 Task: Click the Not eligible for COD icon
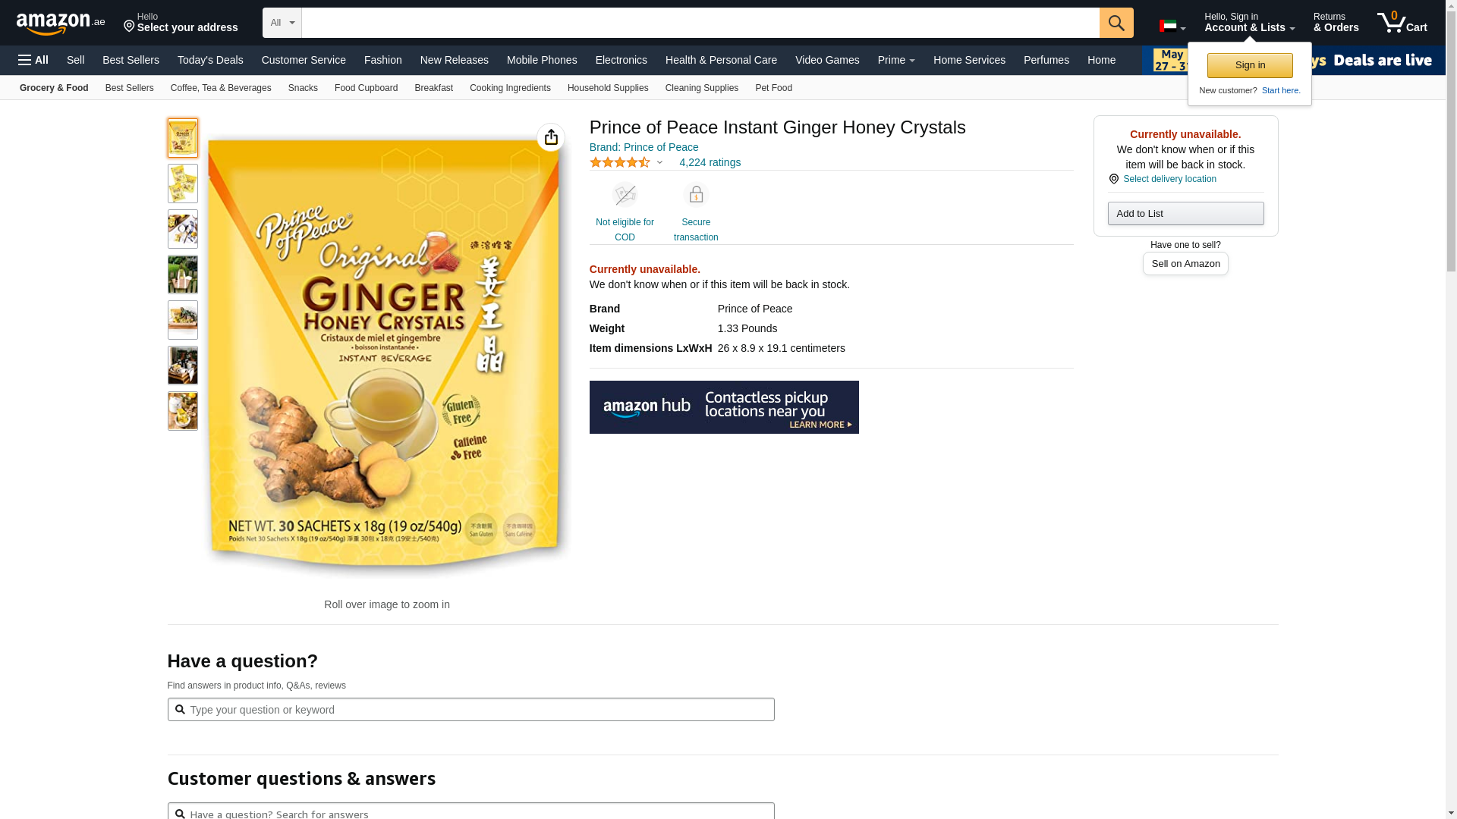(625, 195)
